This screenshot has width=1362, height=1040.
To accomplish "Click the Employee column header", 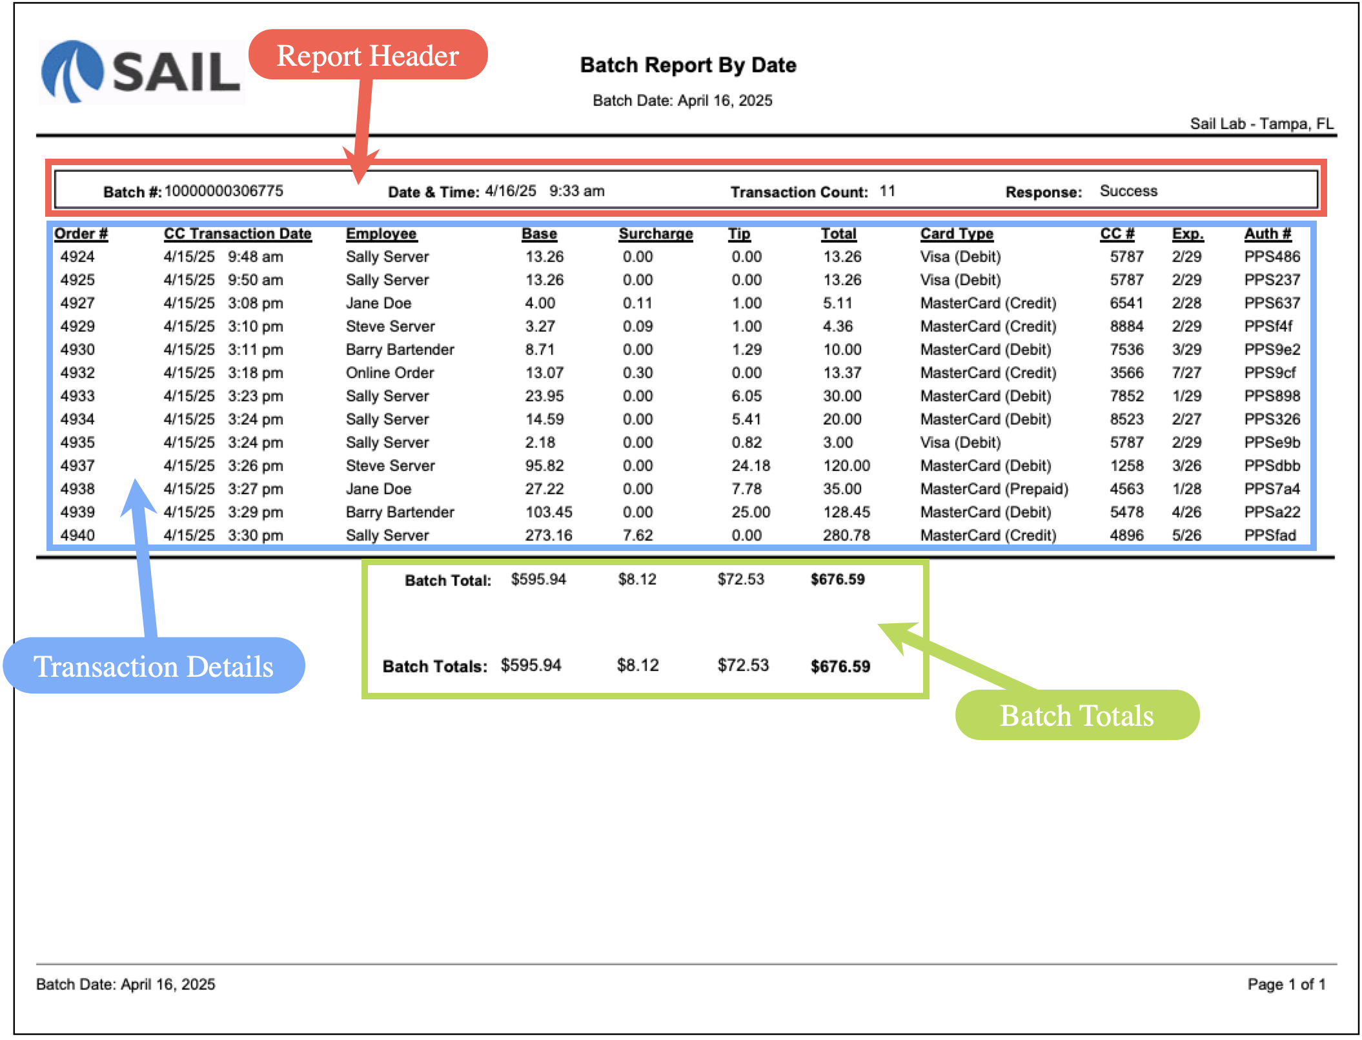I will [x=381, y=234].
